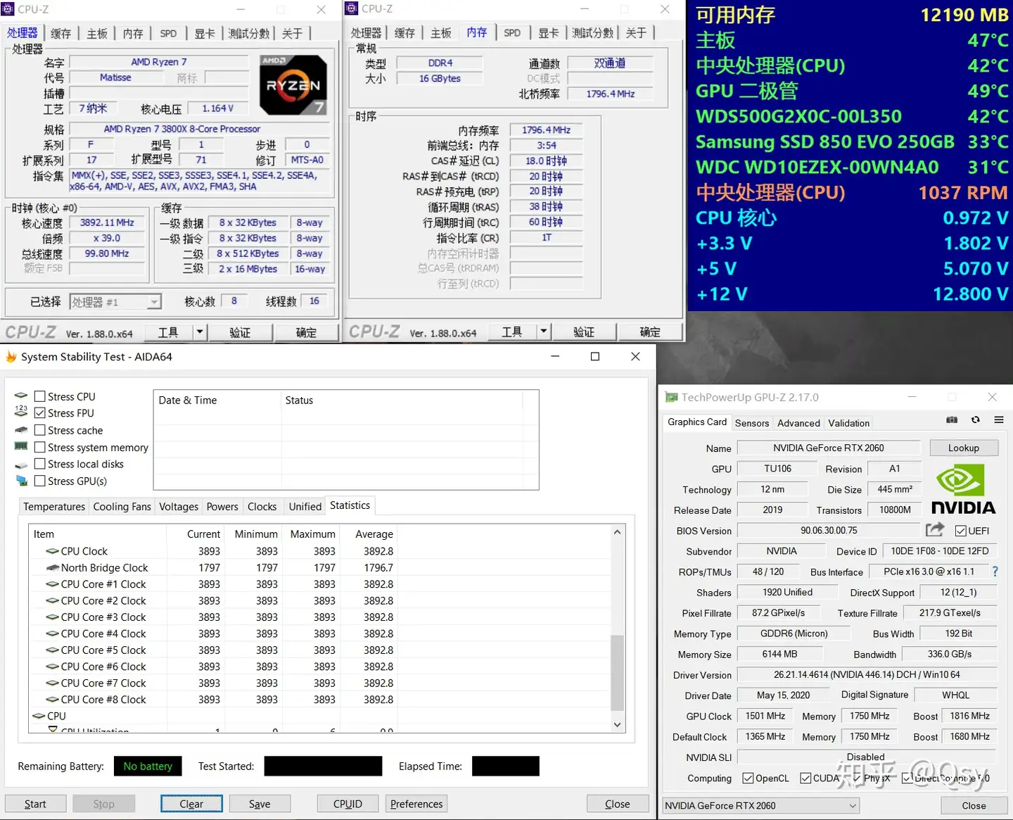Image resolution: width=1013 pixels, height=820 pixels.
Task: Open Sensors tab in GPU-Z
Action: coord(752,423)
